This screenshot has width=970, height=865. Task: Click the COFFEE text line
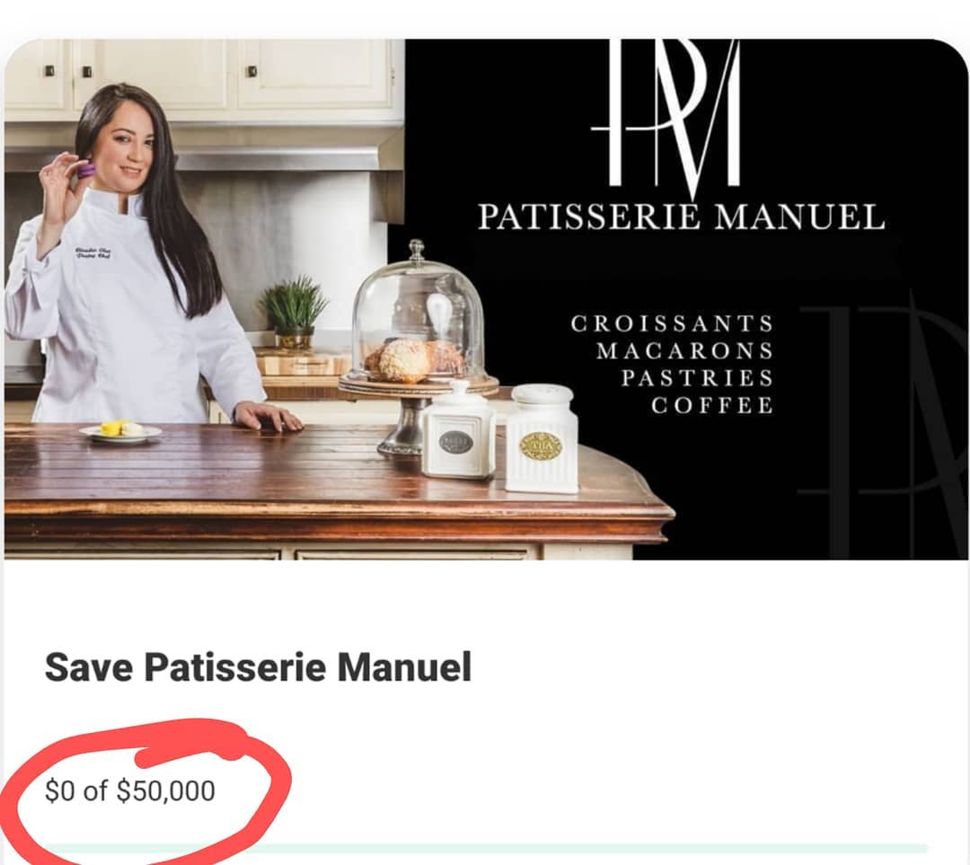(712, 405)
